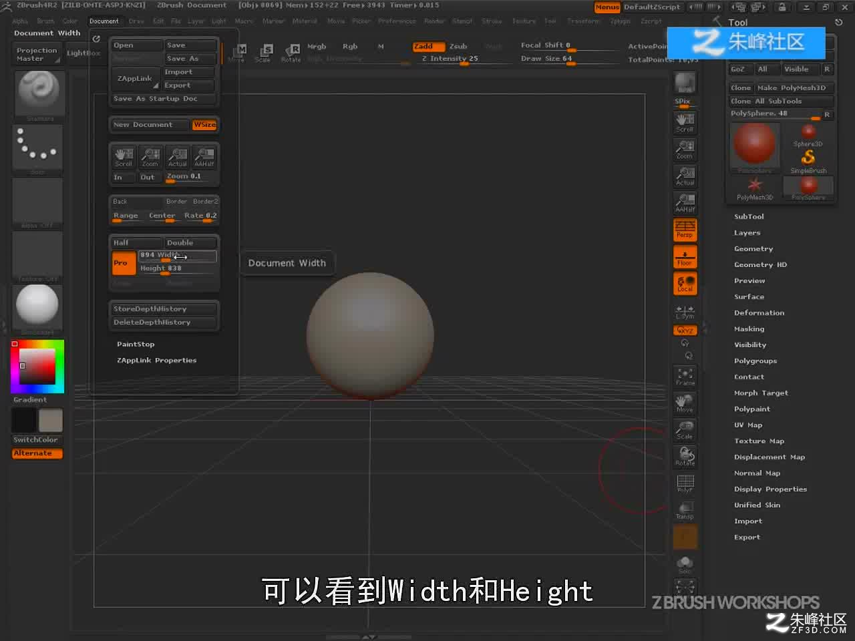Expand the Polygroups subpalette
This screenshot has height=641, width=855.
[x=755, y=361]
